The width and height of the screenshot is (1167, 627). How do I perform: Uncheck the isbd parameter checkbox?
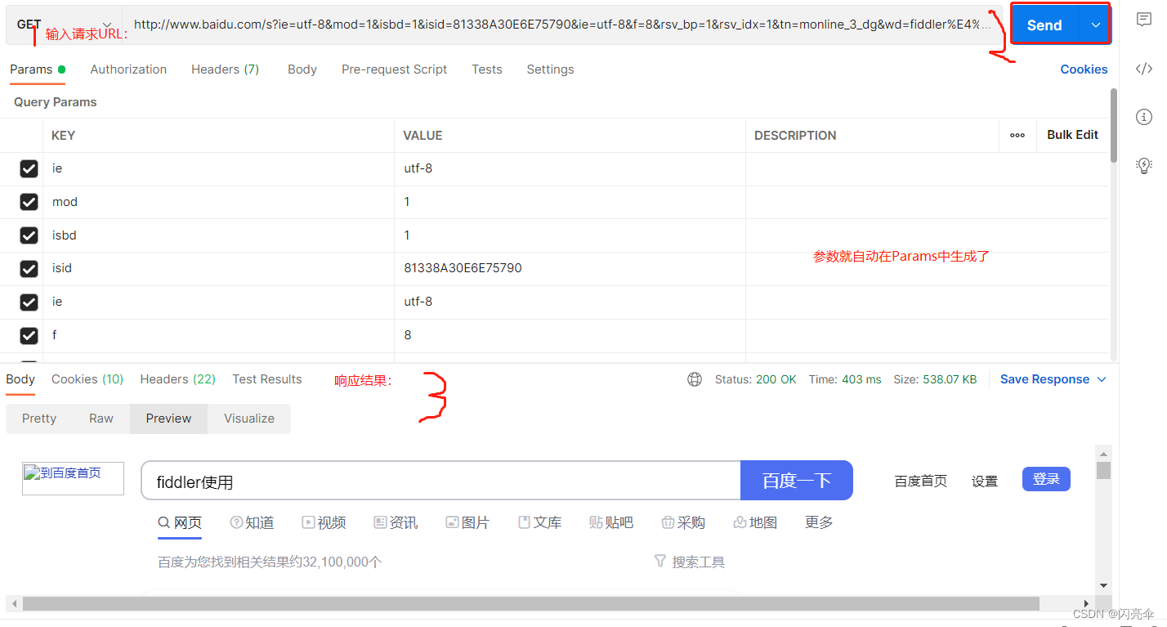tap(29, 235)
